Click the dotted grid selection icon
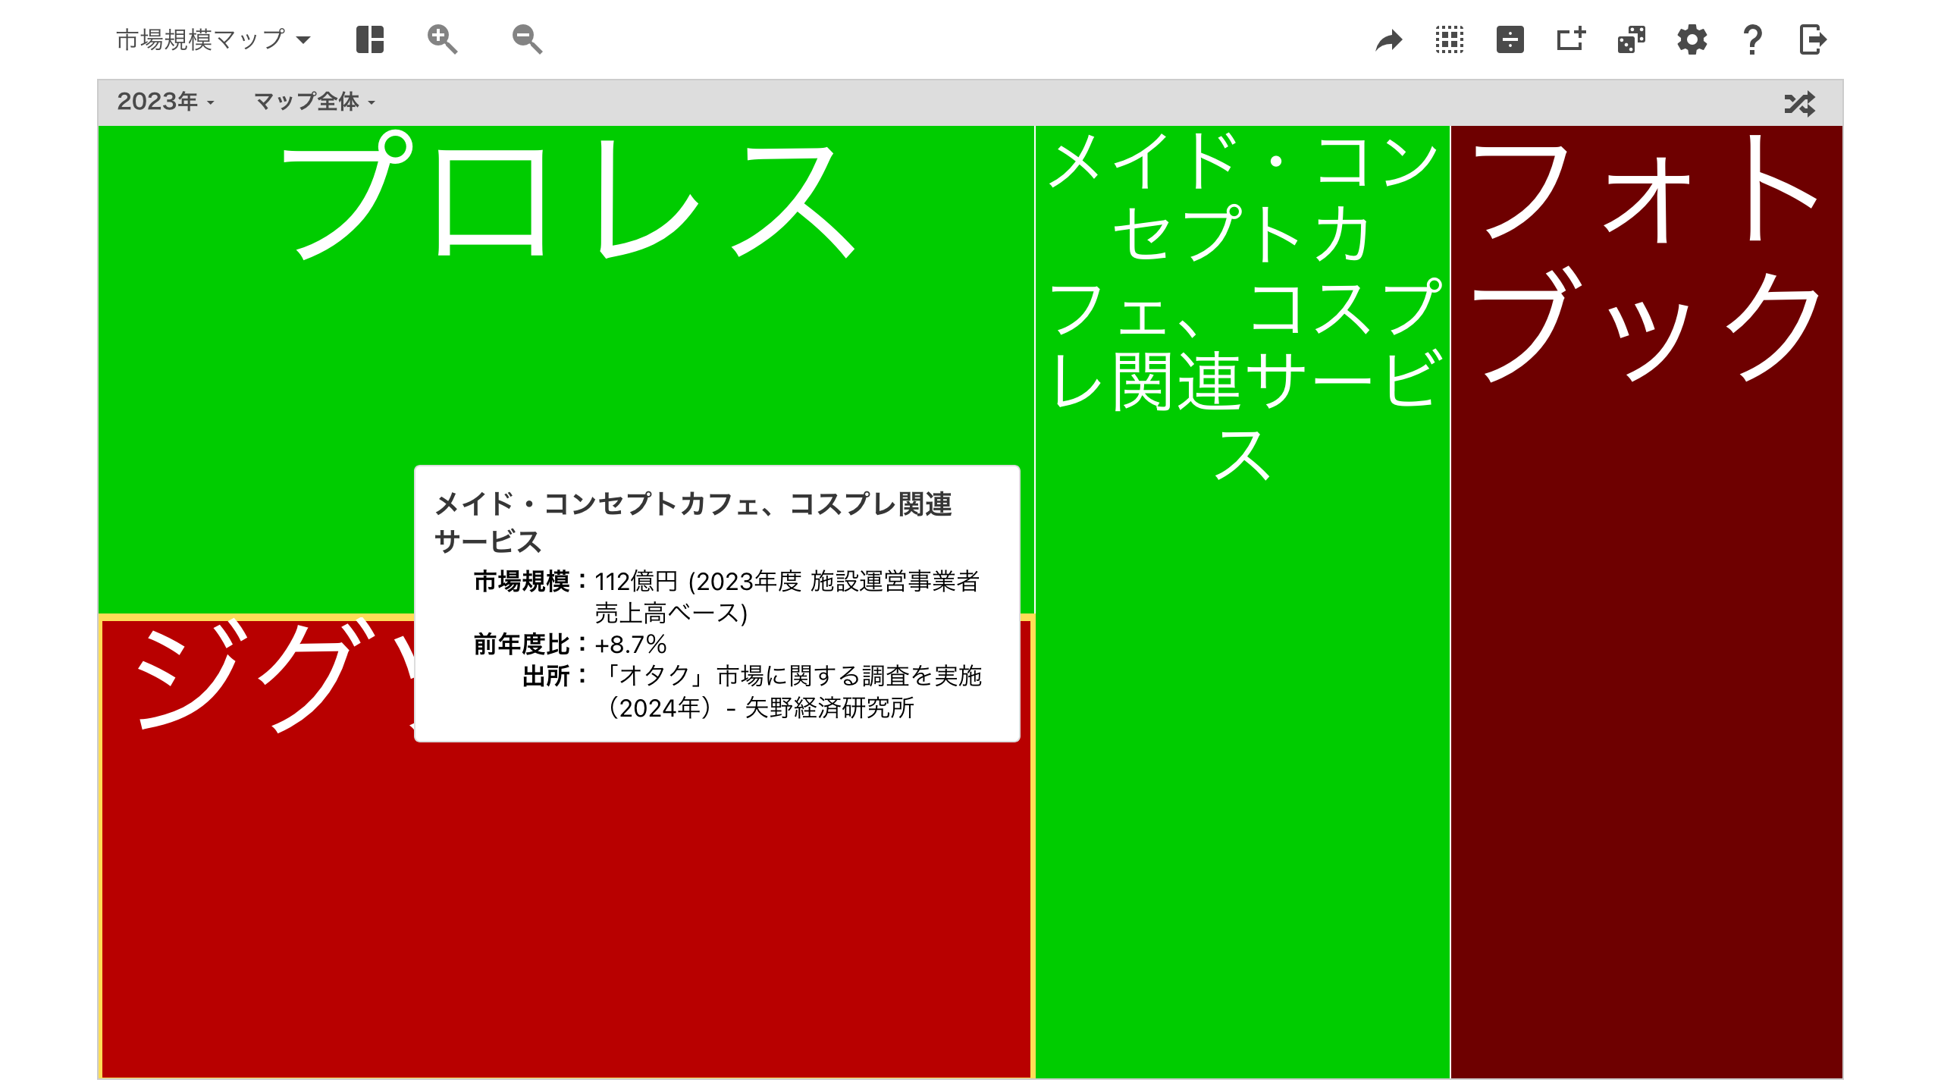Screen dimensions: 1941x1092 coord(1450,39)
